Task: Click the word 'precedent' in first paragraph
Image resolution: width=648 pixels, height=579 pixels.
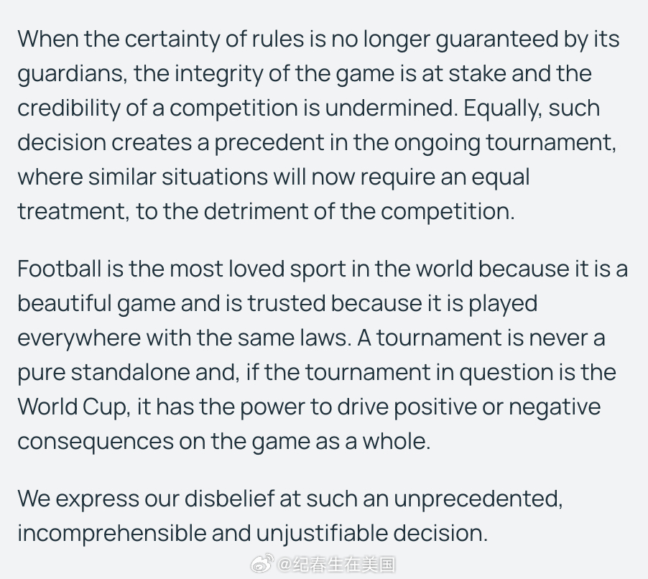Action: pyautogui.click(x=269, y=143)
